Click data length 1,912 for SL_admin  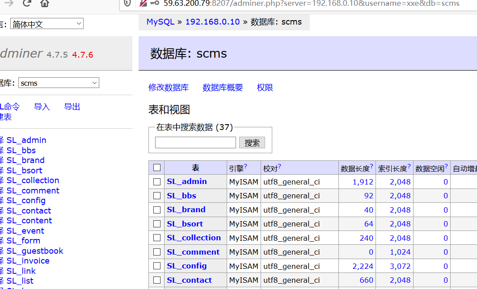pos(363,182)
